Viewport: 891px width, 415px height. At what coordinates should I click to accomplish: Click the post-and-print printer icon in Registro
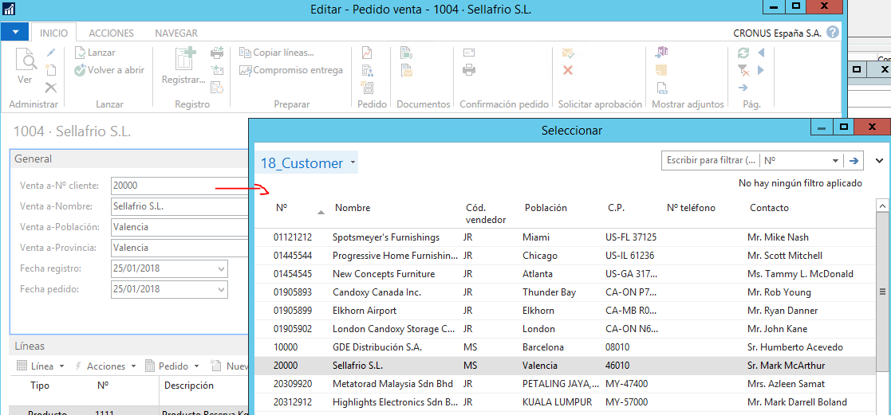click(x=216, y=53)
